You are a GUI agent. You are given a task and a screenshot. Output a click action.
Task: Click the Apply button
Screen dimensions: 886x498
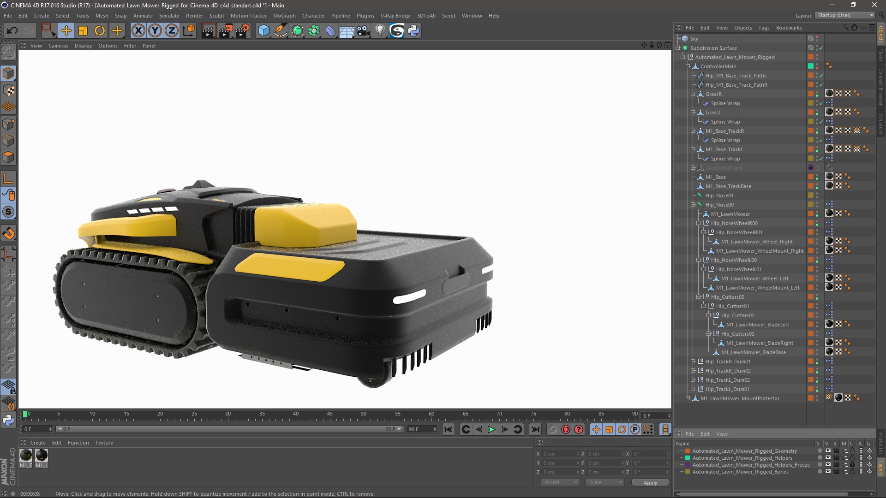[650, 483]
